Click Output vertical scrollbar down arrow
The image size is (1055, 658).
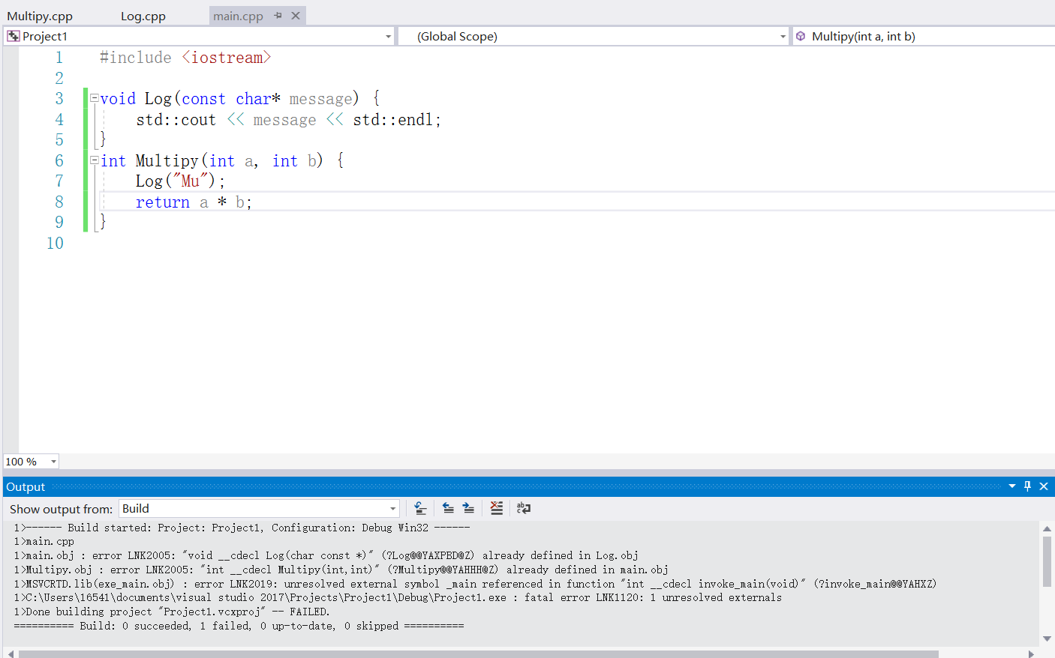pyautogui.click(x=1047, y=639)
